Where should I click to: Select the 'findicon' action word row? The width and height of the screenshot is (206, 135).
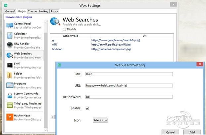[x=57, y=49]
